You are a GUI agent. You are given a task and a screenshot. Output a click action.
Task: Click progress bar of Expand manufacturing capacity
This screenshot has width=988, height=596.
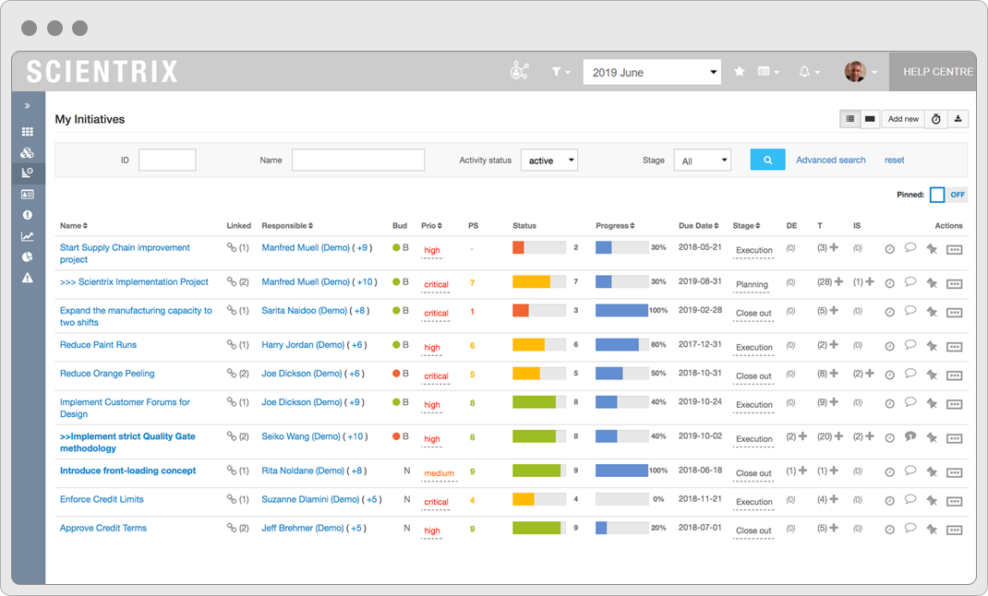622,310
